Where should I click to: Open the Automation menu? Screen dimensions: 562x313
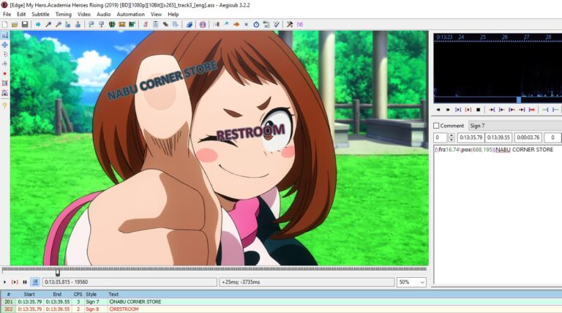pos(130,15)
